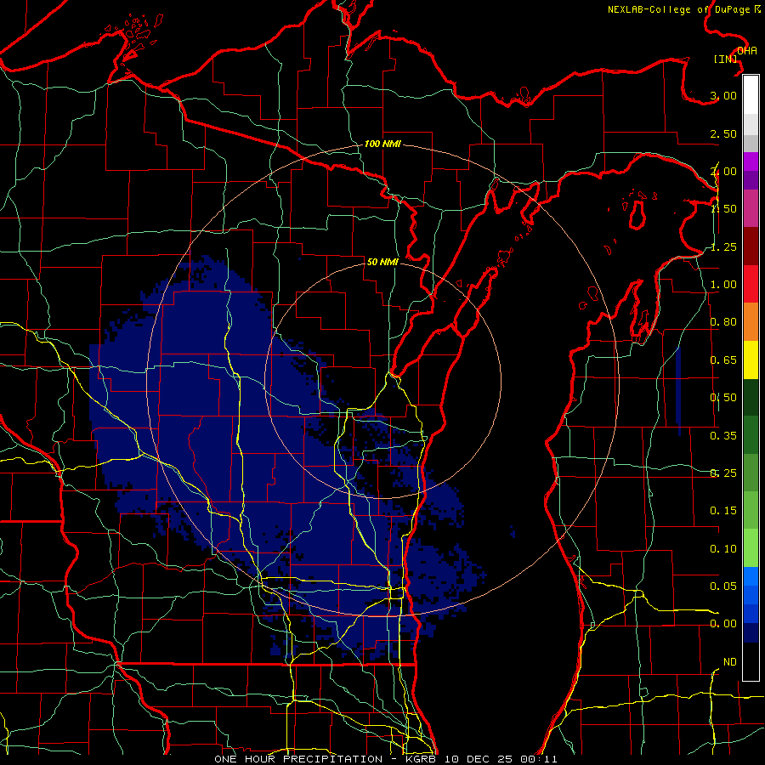Pick the yellow swatch in the legend

[x=751, y=360]
